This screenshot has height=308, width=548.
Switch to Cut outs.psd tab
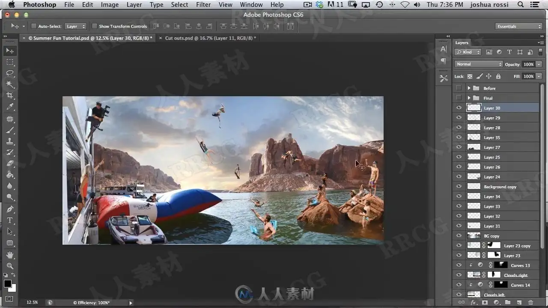click(211, 38)
